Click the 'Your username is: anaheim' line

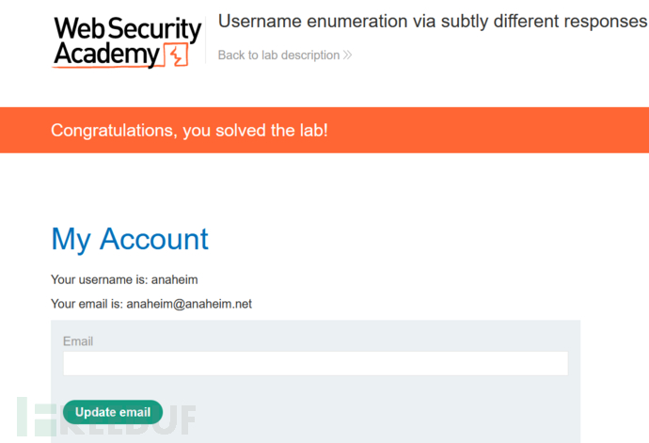tap(124, 279)
